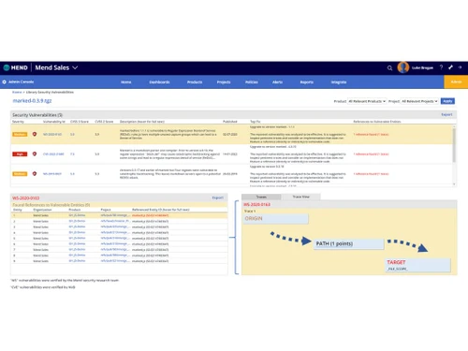Open the help question mark icon
The height and width of the screenshot is (351, 468).
(441, 67)
